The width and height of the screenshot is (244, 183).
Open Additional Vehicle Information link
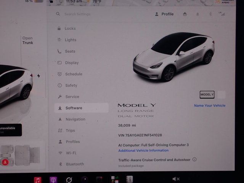tap(143, 151)
